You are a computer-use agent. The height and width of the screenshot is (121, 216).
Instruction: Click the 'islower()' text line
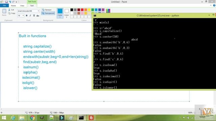click(x=30, y=88)
